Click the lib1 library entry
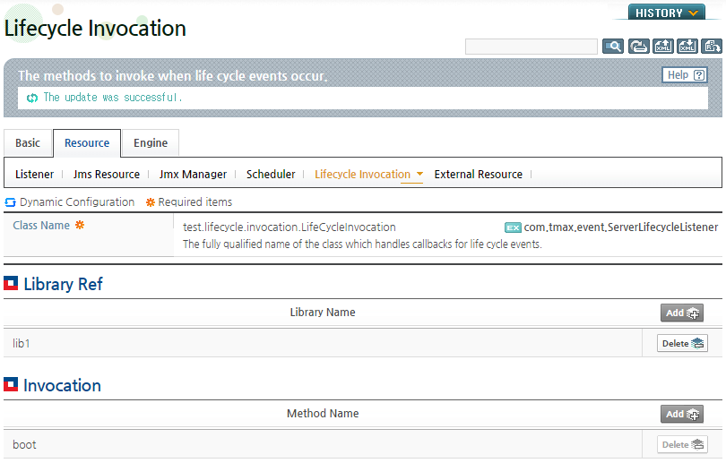 (x=22, y=343)
